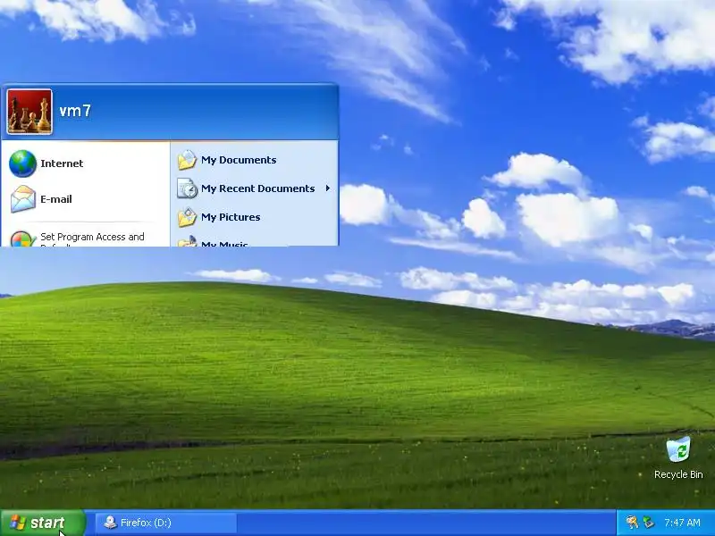
Task: Click the Recycle Bin label
Action: tap(678, 474)
